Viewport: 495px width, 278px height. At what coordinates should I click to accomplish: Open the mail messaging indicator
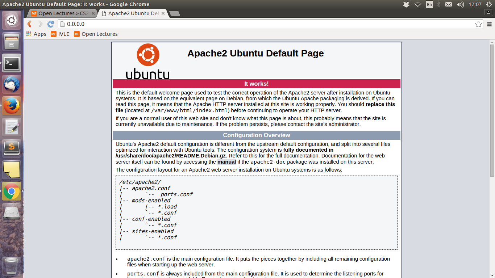449,4
